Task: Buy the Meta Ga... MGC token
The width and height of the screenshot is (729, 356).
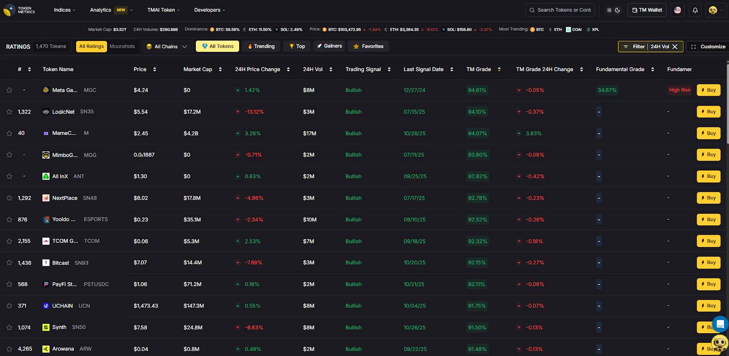Action: pyautogui.click(x=708, y=90)
